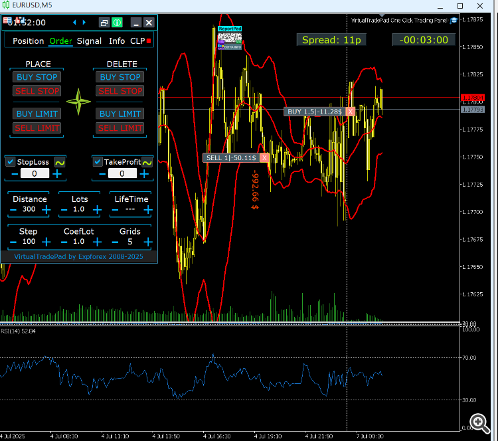This screenshot has width=498, height=441.
Task: Decrease the LifeTime value
Action: 115,210
